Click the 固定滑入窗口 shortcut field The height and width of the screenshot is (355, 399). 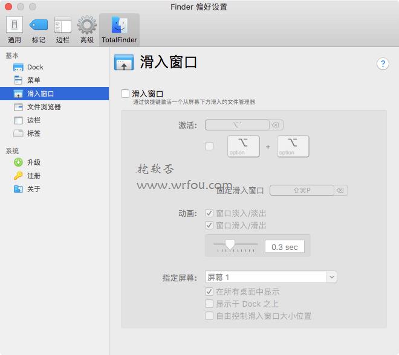pos(302,190)
